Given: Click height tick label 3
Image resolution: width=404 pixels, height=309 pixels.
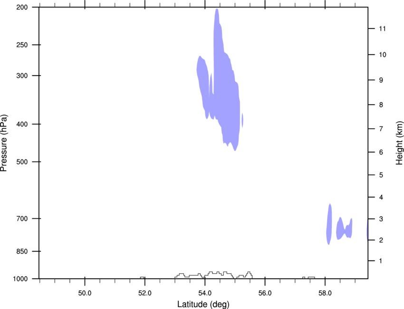Looking at the screenshot, I should [381, 219].
